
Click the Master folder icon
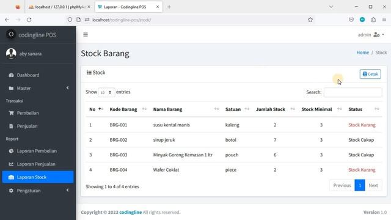pos(11,88)
